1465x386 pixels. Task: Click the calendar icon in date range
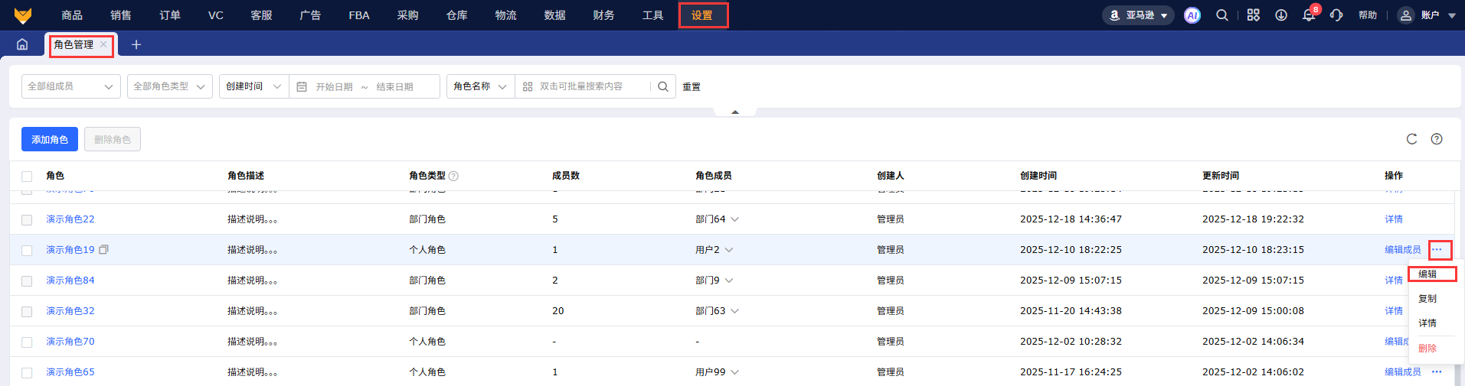(302, 86)
